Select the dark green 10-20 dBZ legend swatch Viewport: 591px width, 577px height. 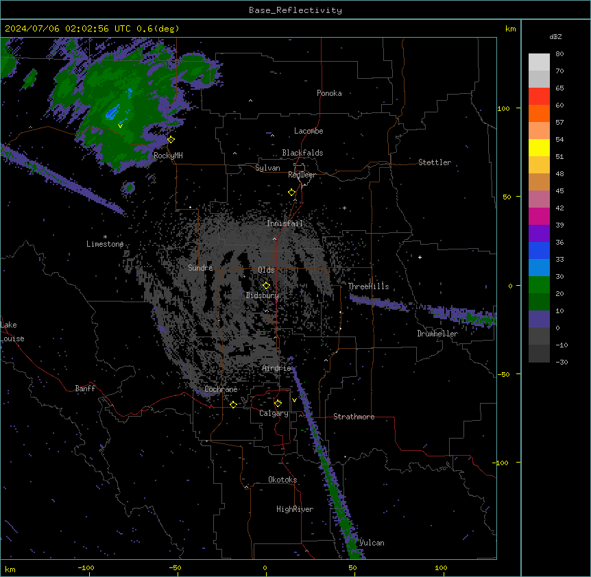point(539,302)
